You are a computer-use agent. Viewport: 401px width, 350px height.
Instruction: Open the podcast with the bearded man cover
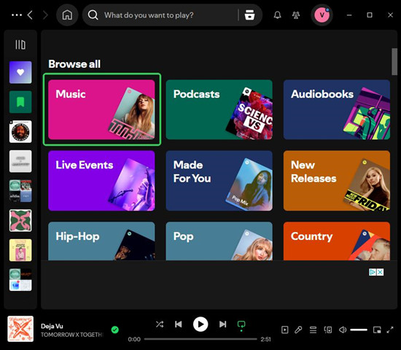pos(20,131)
